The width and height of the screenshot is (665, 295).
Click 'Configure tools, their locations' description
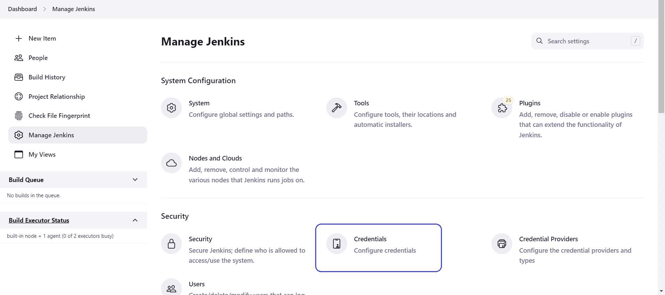click(x=405, y=120)
